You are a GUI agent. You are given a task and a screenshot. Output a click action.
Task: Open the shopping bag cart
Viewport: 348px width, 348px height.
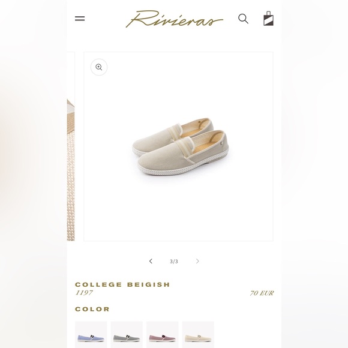268,19
